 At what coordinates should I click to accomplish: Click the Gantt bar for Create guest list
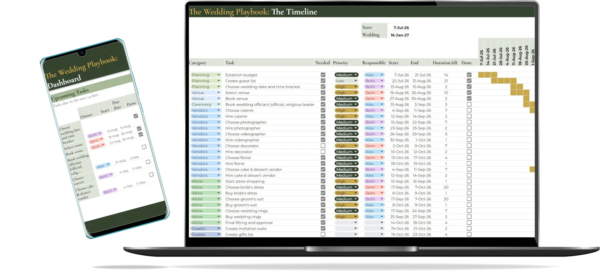coord(504,80)
